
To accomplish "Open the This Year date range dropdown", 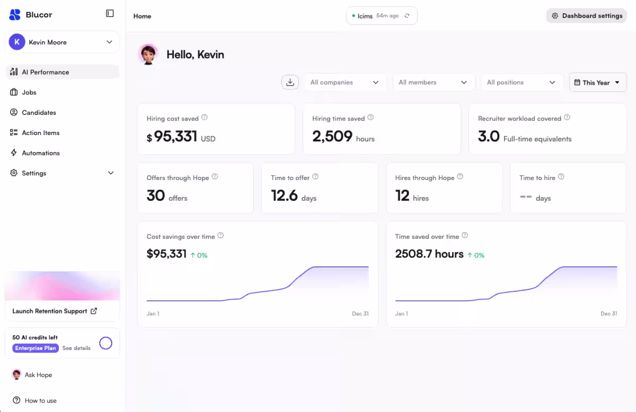I will (x=598, y=83).
